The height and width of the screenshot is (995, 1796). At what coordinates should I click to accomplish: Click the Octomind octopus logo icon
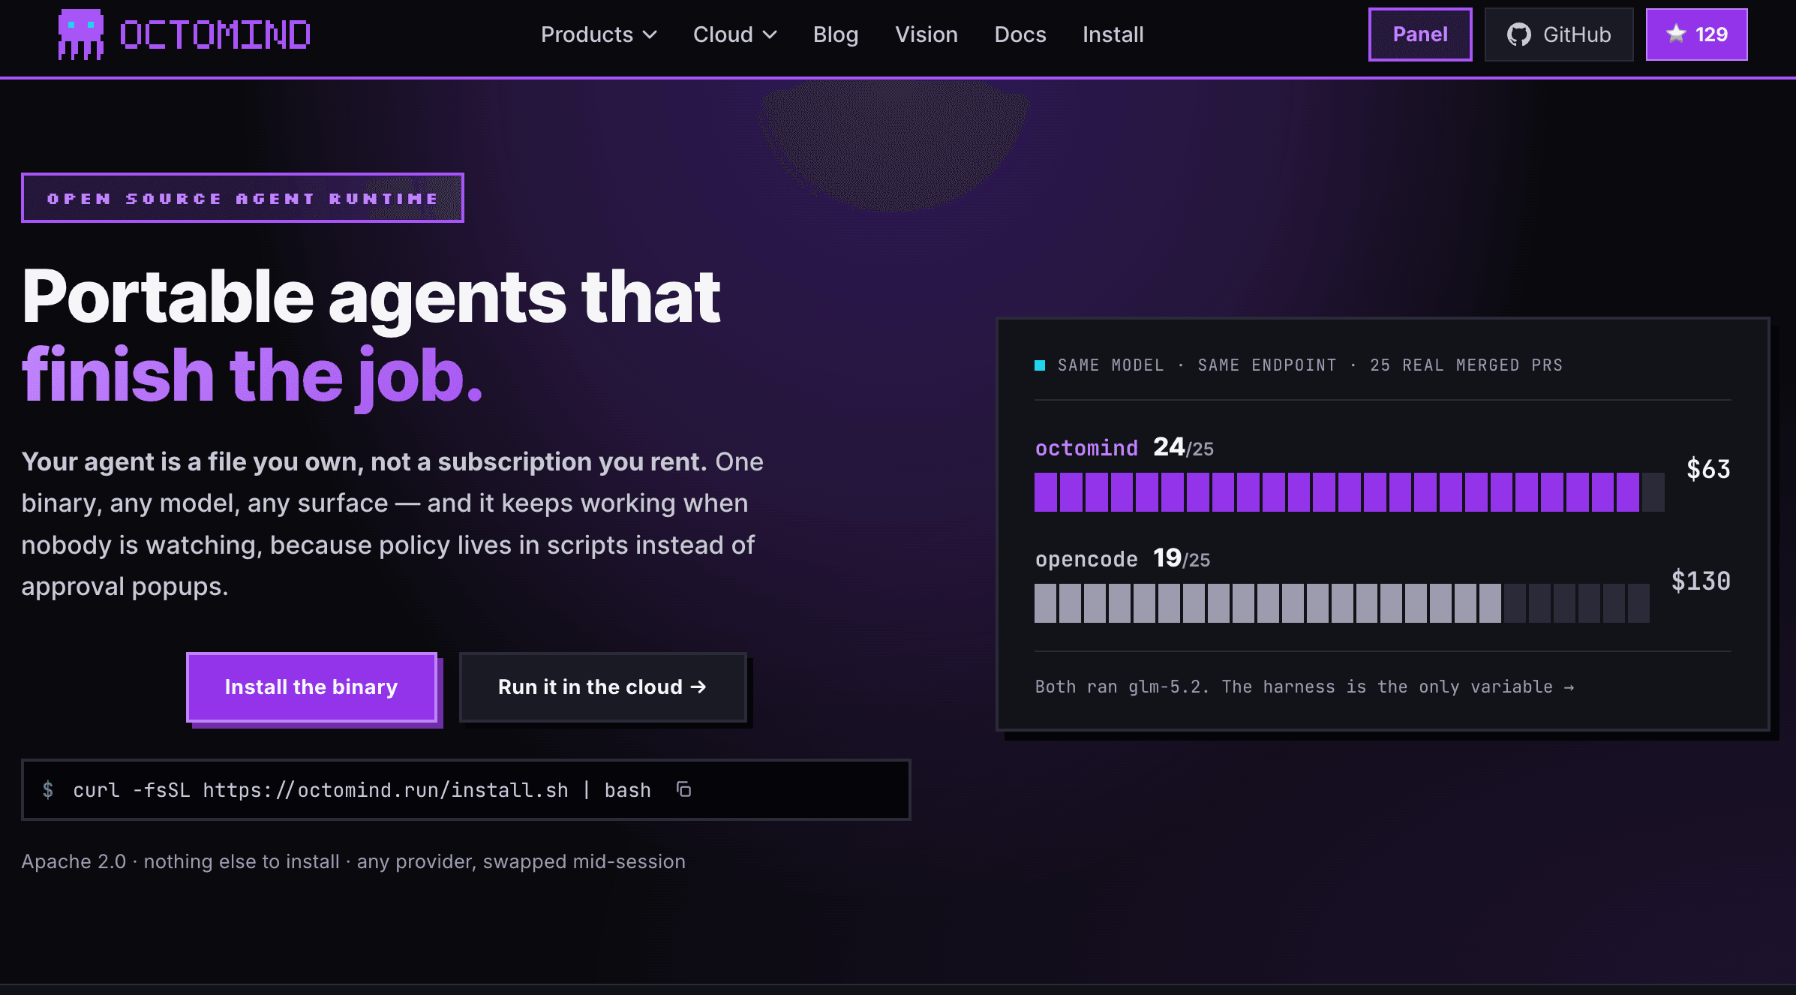pos(81,35)
